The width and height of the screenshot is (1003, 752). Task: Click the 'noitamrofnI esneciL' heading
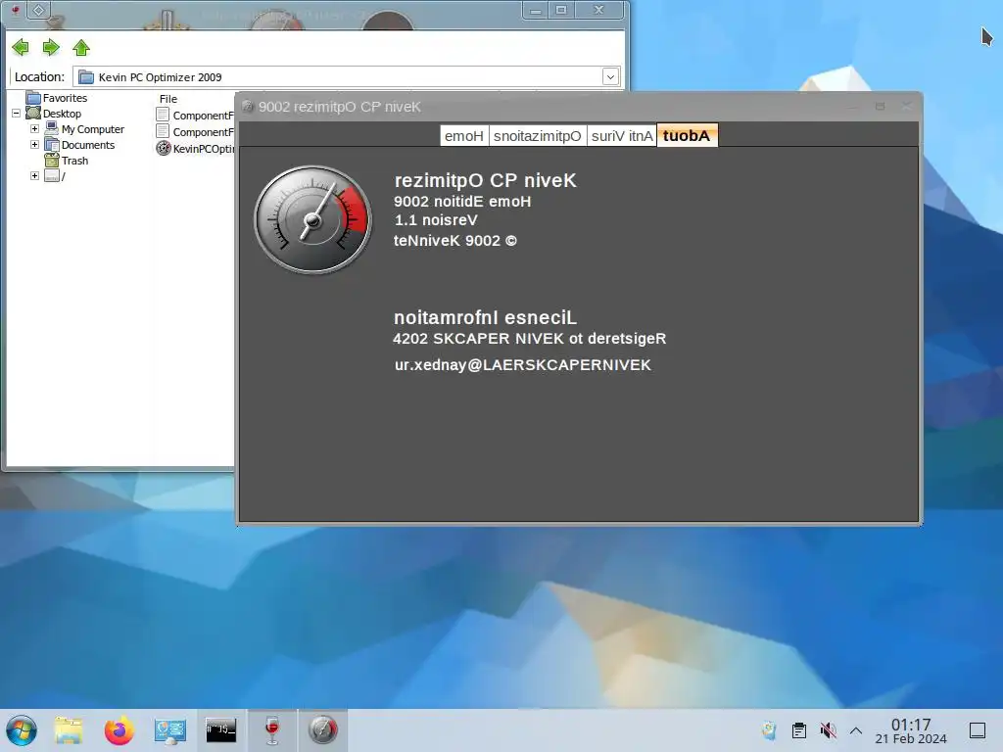click(x=486, y=317)
